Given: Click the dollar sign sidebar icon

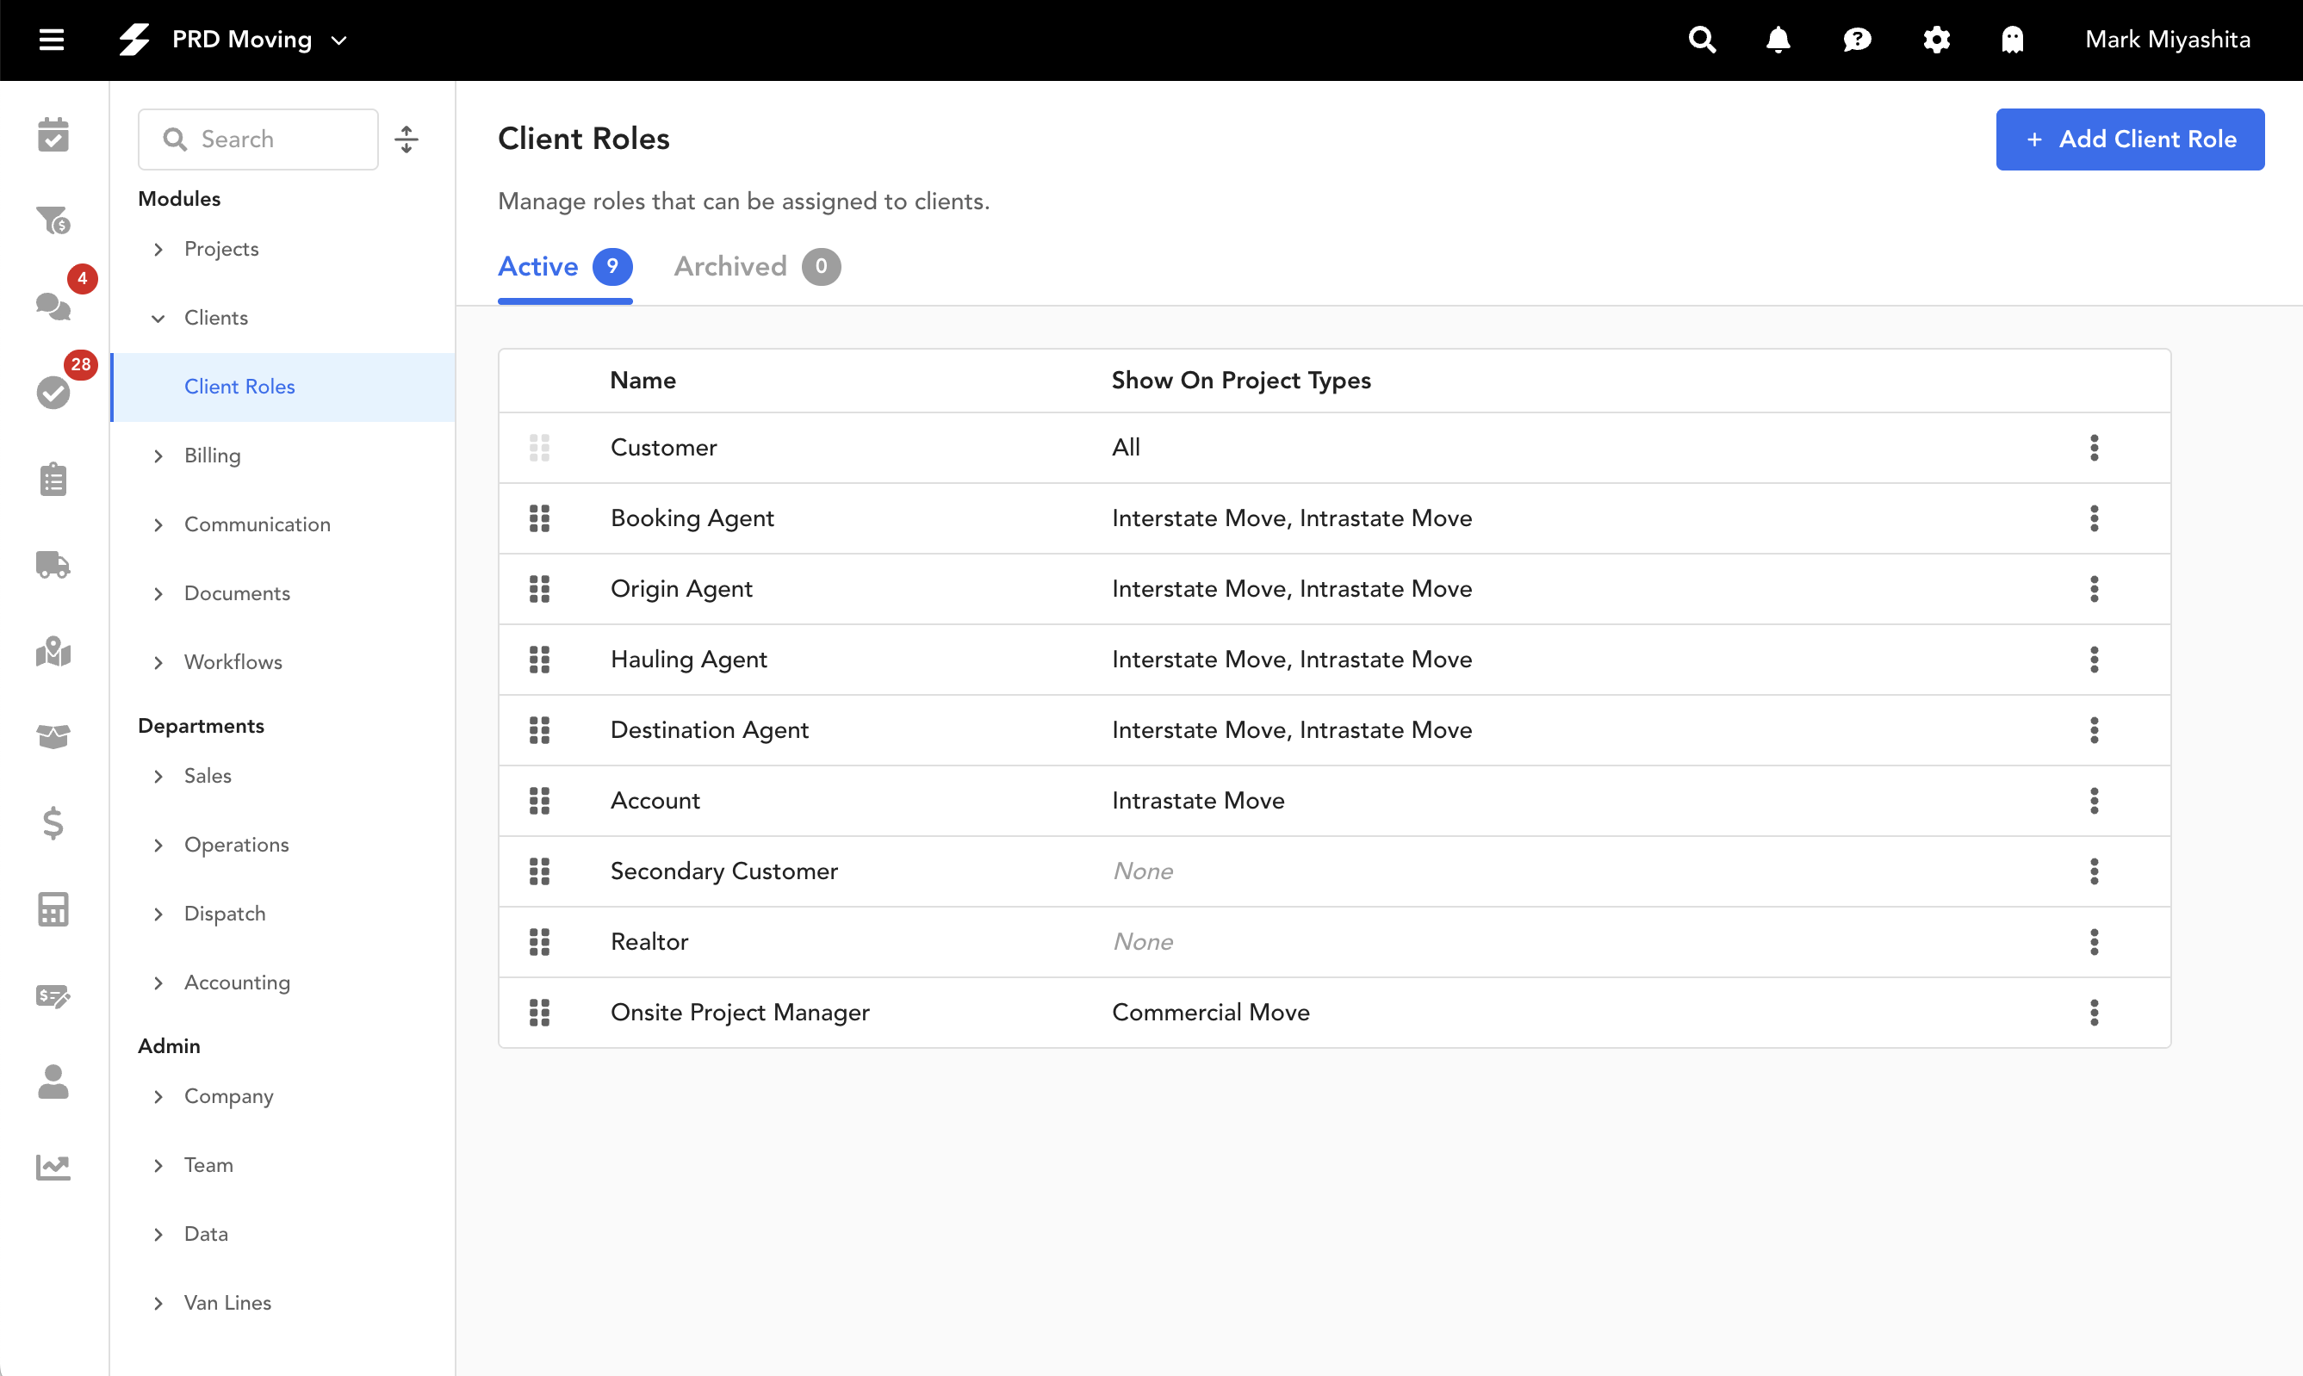Looking at the screenshot, I should coord(53,822).
